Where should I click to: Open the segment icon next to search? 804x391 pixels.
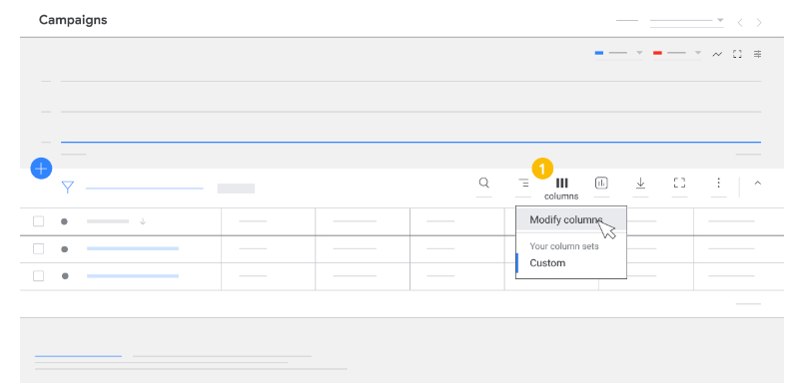523,183
